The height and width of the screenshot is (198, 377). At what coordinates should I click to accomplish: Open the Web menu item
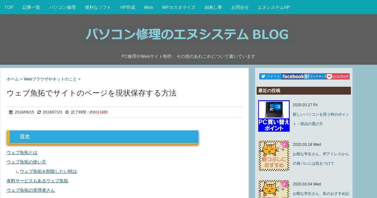[x=148, y=7]
